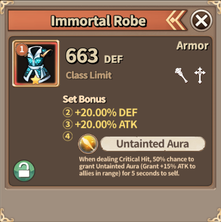Select set bonus number 2 circle
Image resolution: width=221 pixels, height=222 pixels.
[x=68, y=112]
